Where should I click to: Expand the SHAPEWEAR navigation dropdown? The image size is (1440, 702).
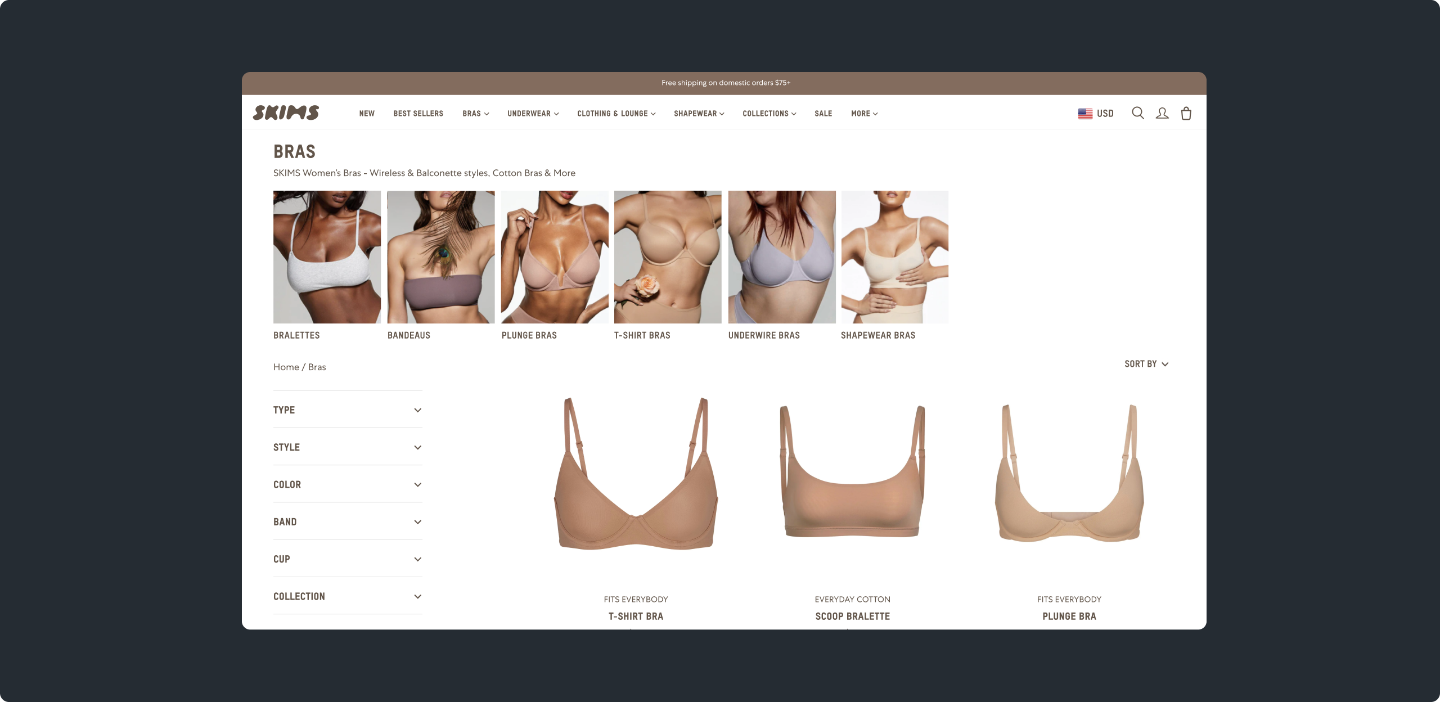699,114
